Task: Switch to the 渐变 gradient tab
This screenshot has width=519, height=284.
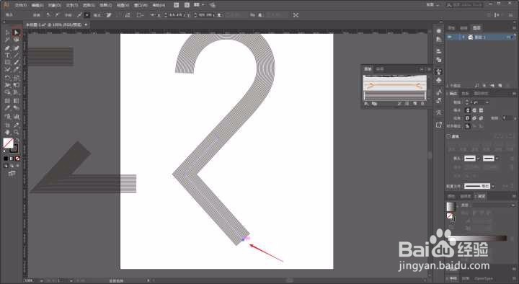Action: click(x=482, y=196)
